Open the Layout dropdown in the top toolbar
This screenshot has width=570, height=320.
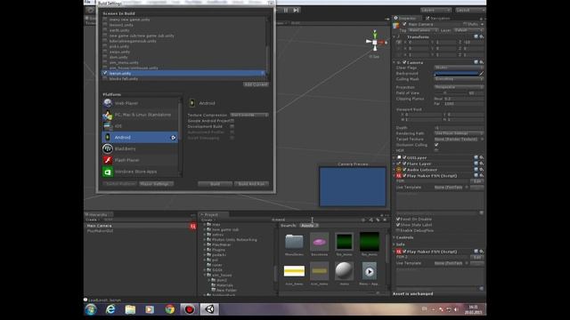(469, 10)
